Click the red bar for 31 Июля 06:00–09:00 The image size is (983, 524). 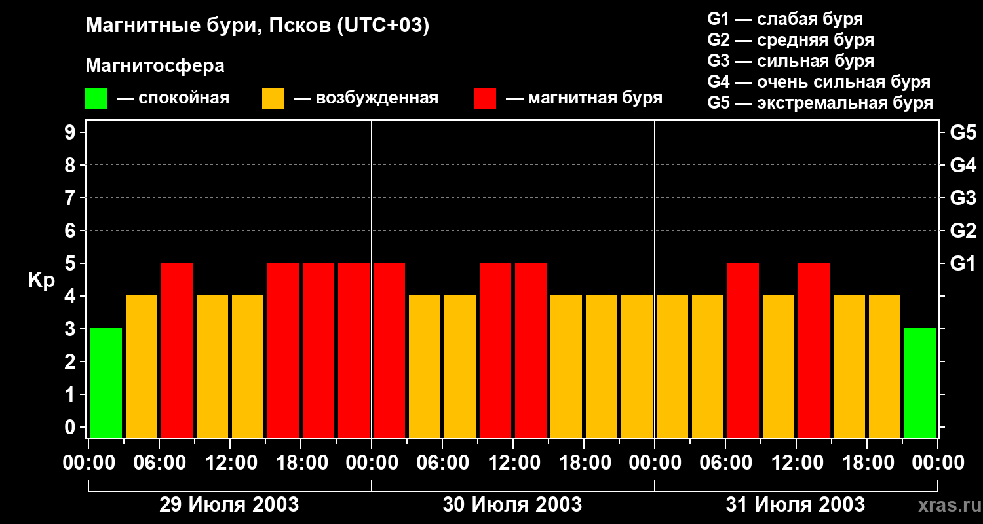point(743,350)
